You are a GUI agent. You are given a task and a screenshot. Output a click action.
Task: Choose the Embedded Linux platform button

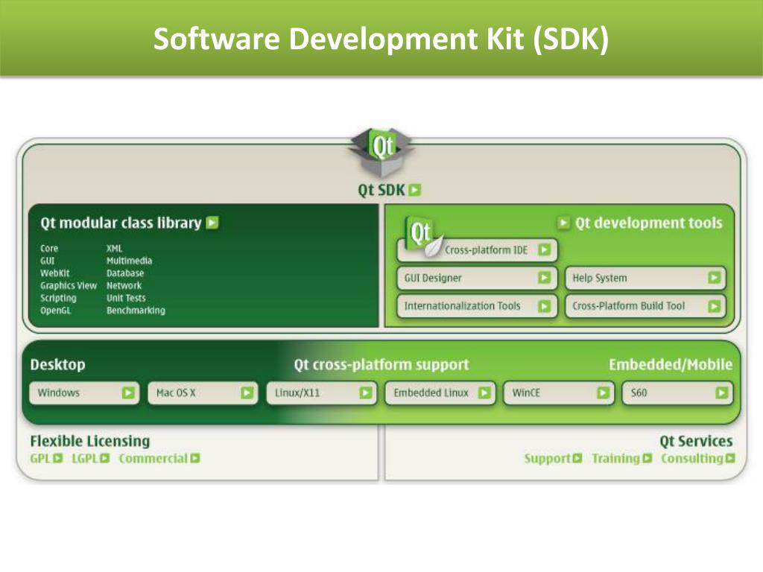click(x=440, y=393)
